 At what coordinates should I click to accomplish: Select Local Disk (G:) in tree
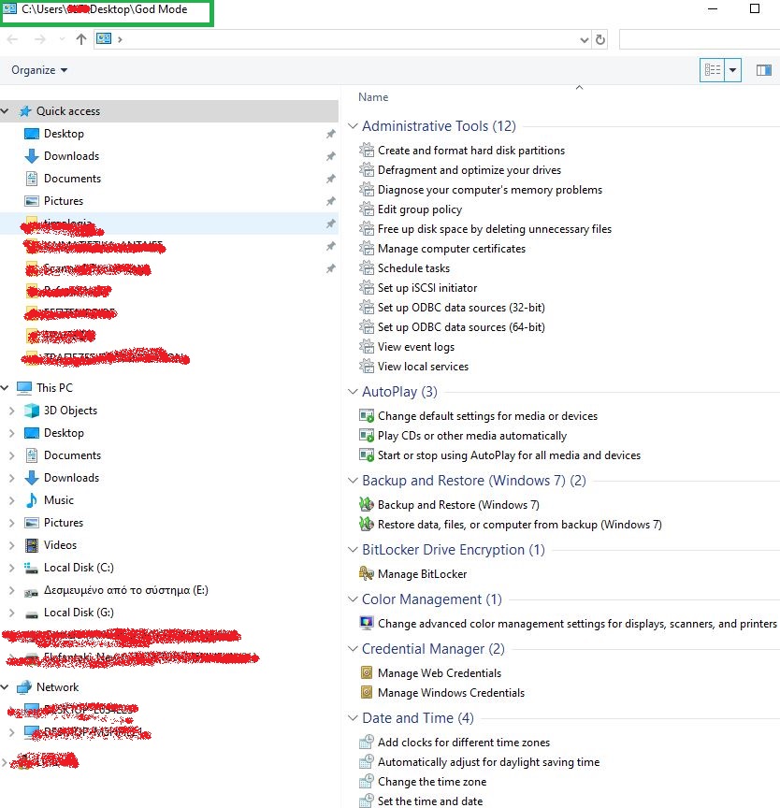coord(79,613)
